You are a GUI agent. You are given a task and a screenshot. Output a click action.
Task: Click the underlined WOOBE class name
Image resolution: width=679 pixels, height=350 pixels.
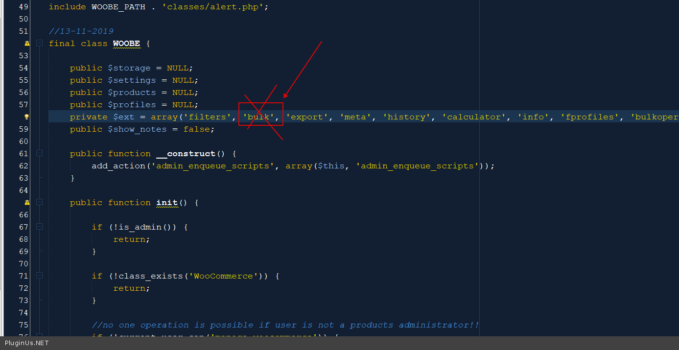pyautogui.click(x=126, y=44)
